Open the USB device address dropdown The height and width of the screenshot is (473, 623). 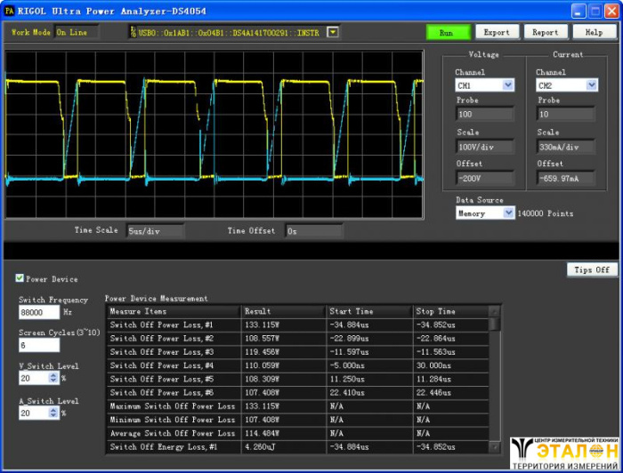333,32
